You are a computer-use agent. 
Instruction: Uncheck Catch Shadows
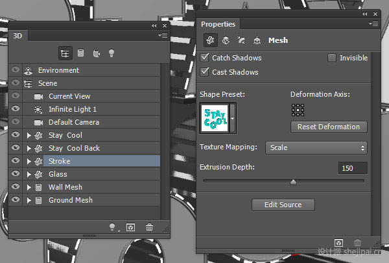[204, 58]
